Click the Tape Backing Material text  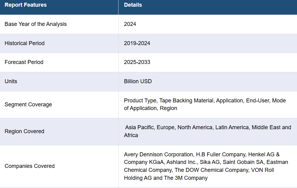point(186,101)
